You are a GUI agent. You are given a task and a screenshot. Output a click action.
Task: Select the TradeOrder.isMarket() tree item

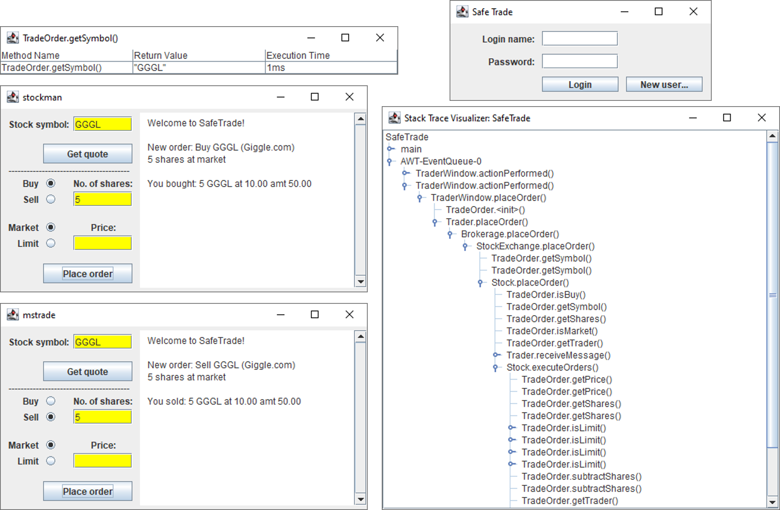(x=552, y=331)
